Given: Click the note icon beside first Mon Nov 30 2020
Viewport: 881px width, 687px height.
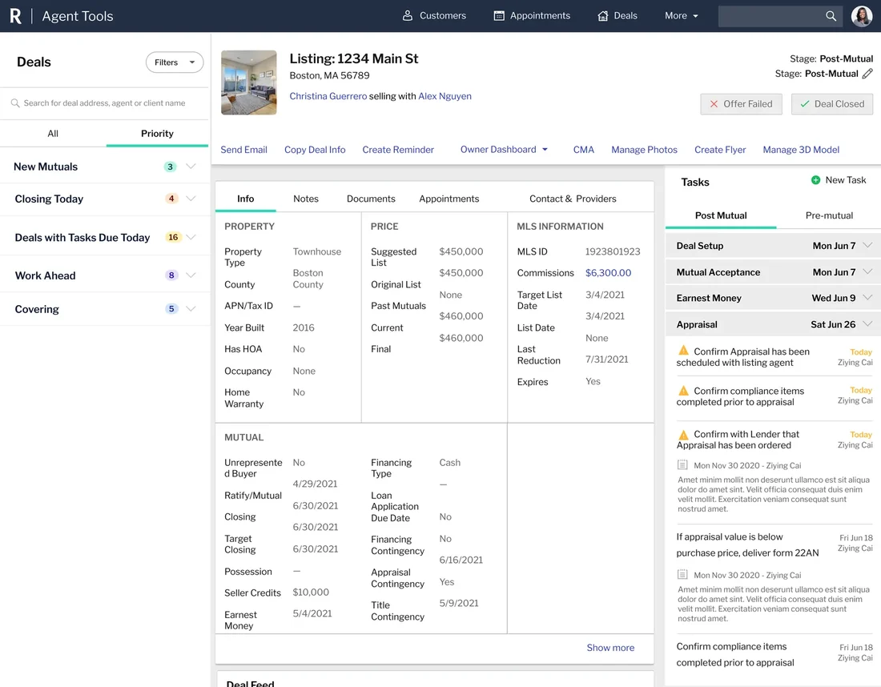Looking at the screenshot, I should [682, 465].
